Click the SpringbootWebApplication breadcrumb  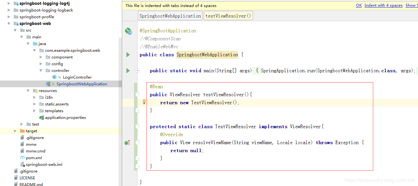[x=170, y=16]
